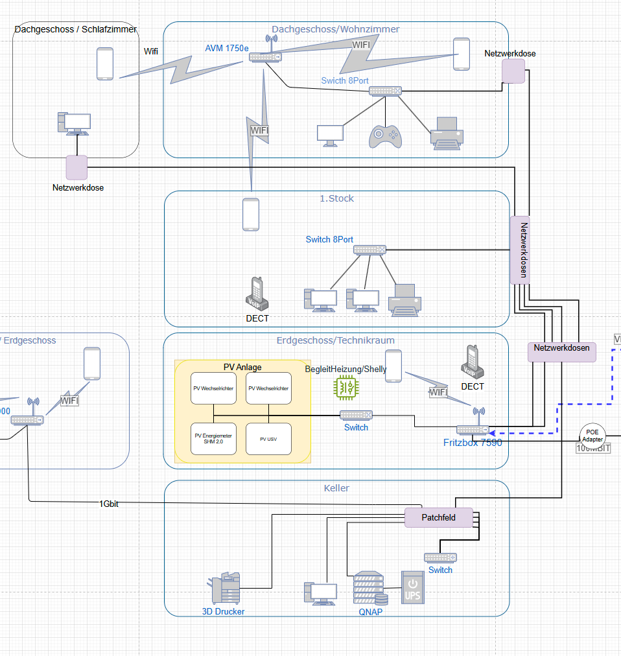Select the desktop PC in Schlafzimmer
The width and height of the screenshot is (621, 656).
(x=74, y=124)
